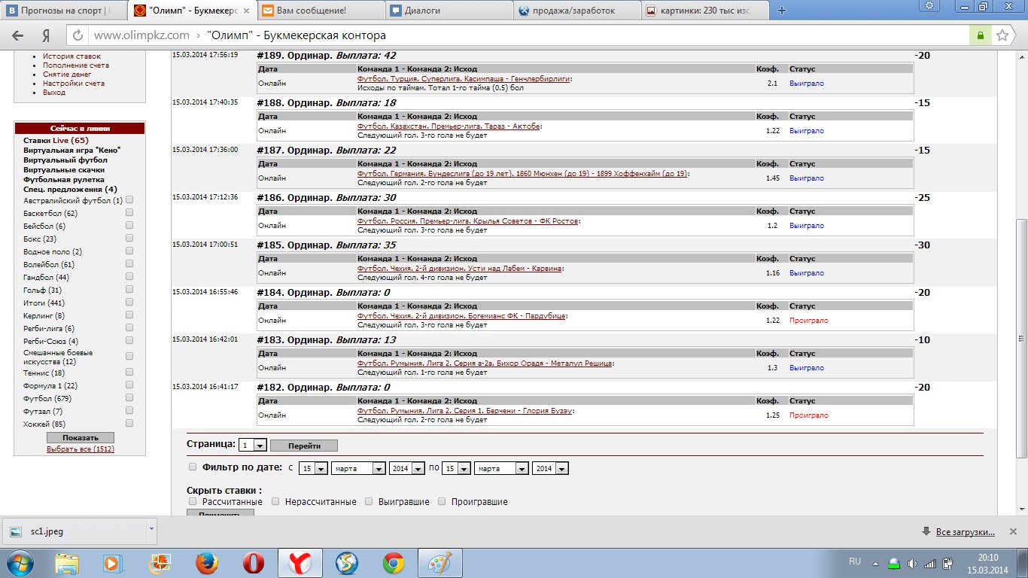This screenshot has width=1028, height=578.
Task: Check the 'Баскетбол (62)' checkbox
Action: click(129, 213)
